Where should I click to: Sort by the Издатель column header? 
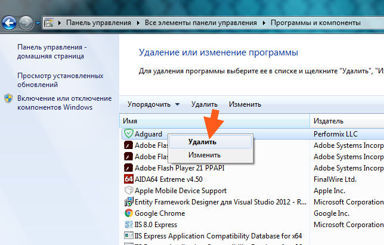(347, 121)
